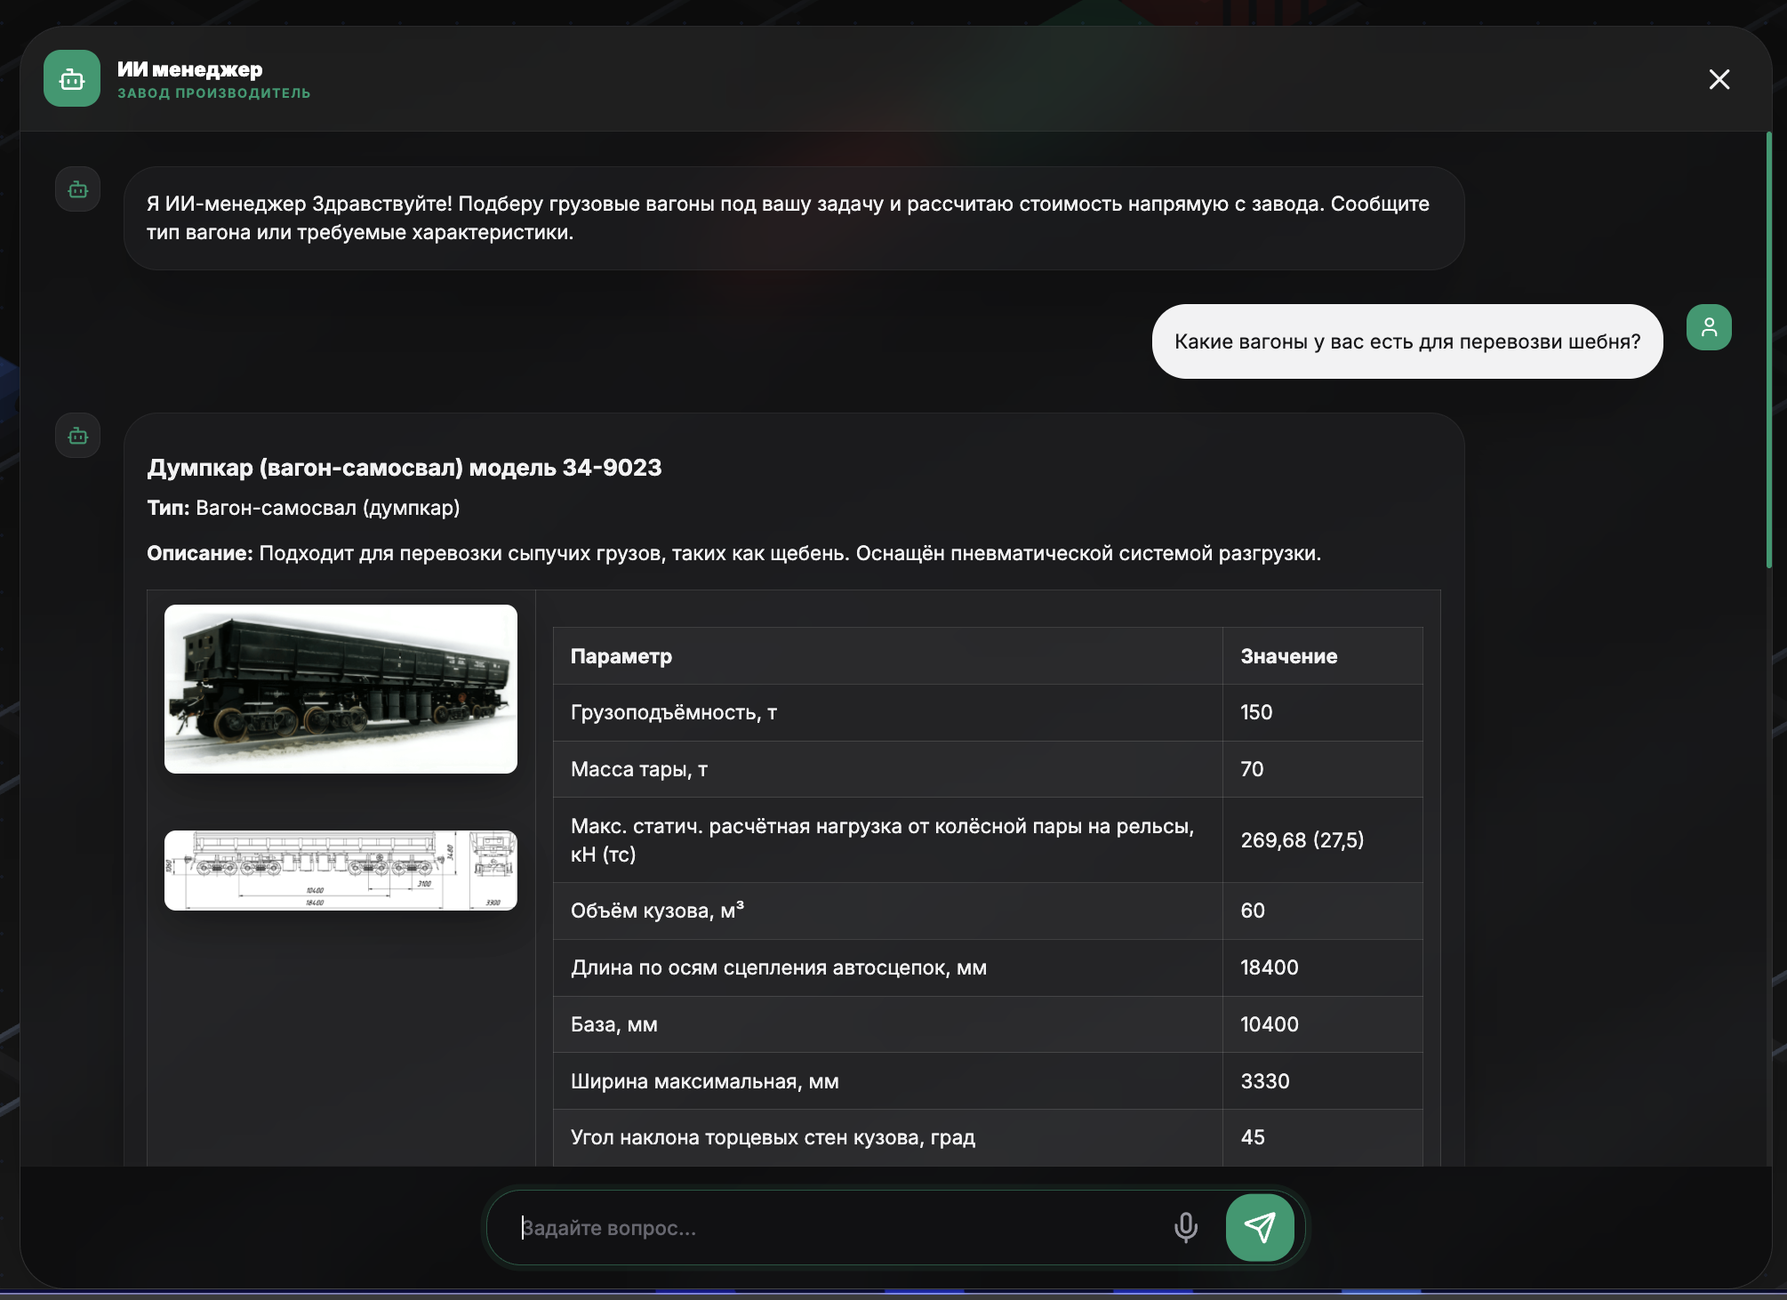Image resolution: width=1787 pixels, height=1300 pixels.
Task: Click bot avatar next to greeting message
Action: pos(78,189)
